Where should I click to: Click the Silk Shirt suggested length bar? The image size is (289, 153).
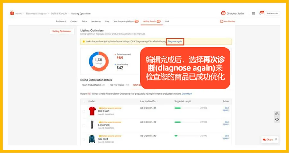187,136
